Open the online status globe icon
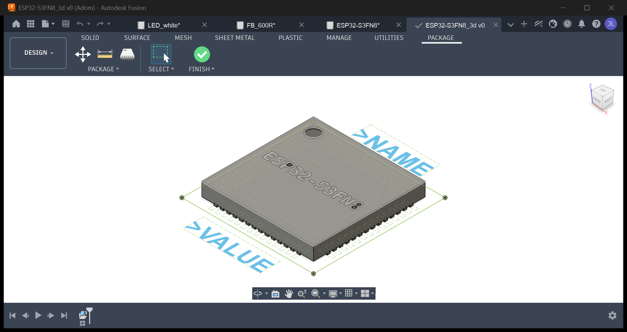The width and height of the screenshot is (627, 332). coord(553,24)
